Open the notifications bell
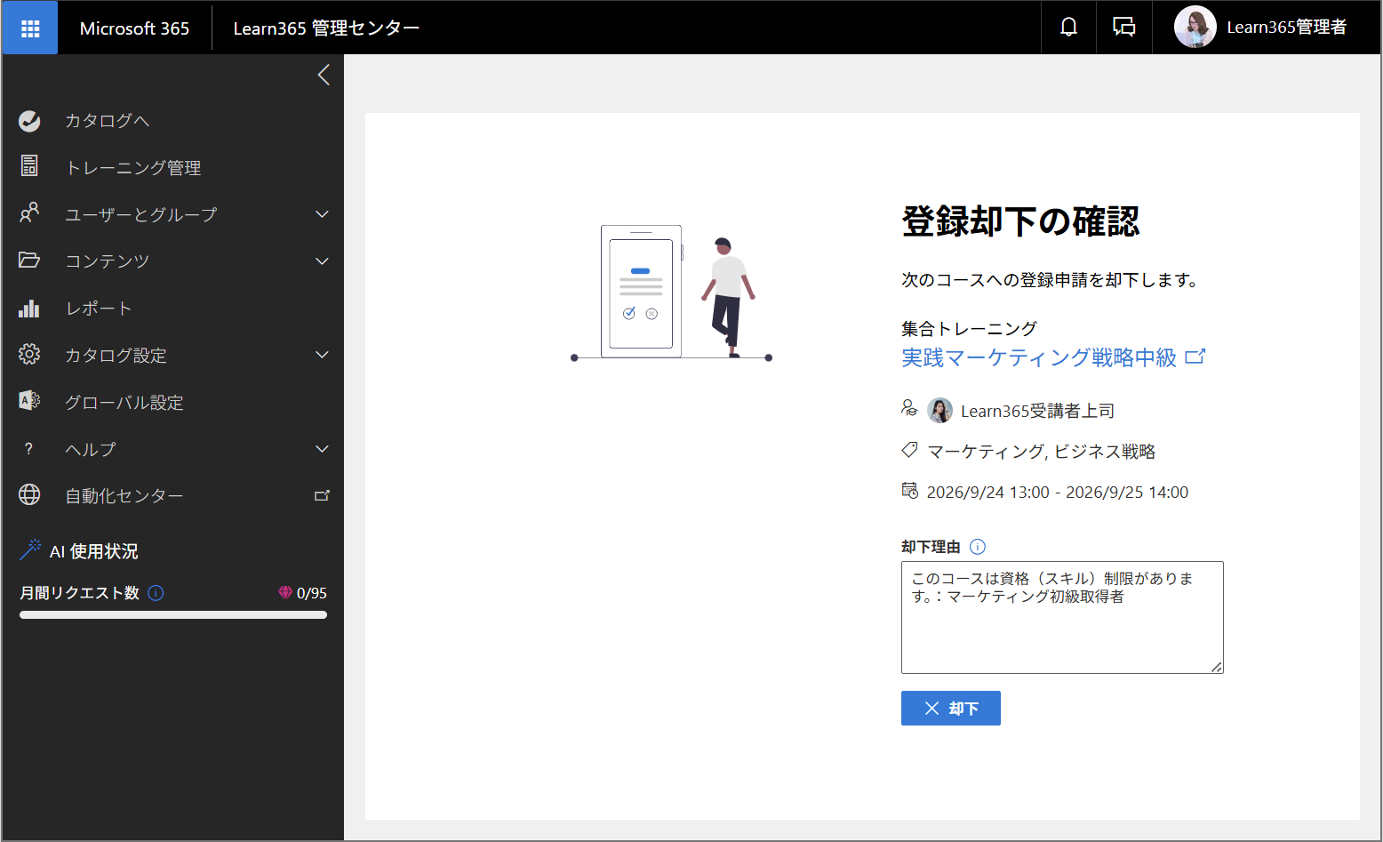This screenshot has width=1383, height=842. (1068, 28)
